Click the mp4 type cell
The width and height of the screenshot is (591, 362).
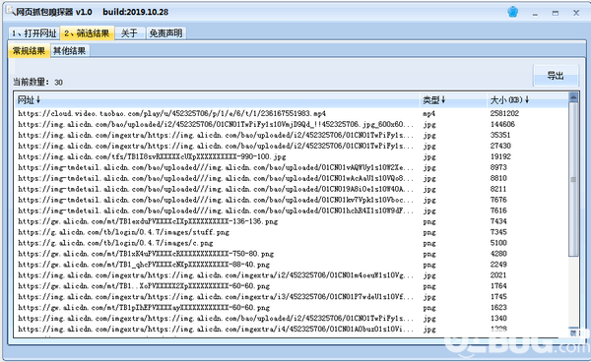click(x=428, y=114)
